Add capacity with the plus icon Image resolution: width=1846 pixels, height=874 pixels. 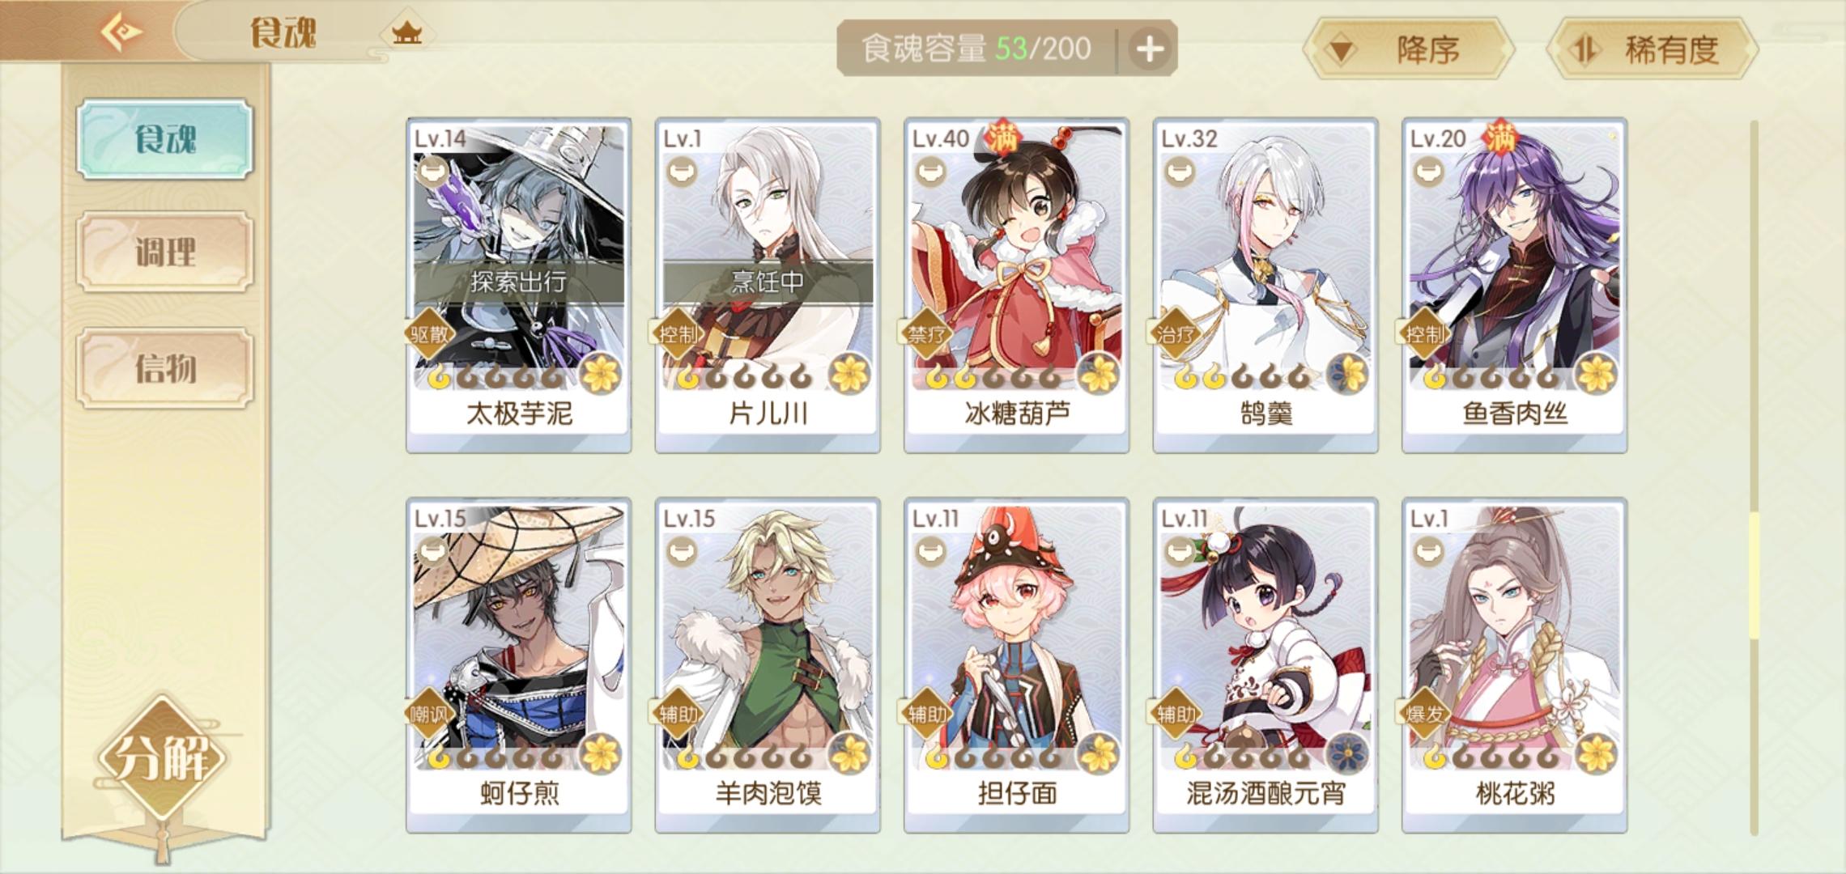click(x=1150, y=49)
